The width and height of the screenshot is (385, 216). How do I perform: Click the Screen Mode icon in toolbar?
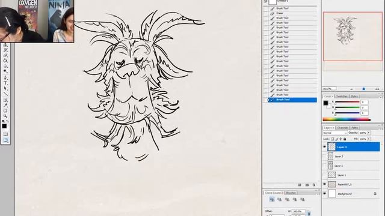pyautogui.click(x=5, y=140)
